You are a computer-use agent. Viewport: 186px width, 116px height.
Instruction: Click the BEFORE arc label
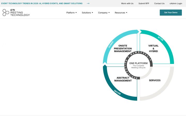[117, 92]
